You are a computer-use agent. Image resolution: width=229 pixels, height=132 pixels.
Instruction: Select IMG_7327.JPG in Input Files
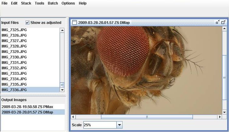click(30, 41)
